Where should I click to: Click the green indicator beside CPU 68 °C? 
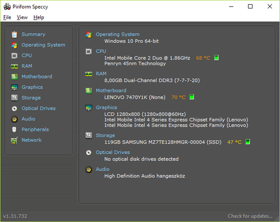click(216, 58)
